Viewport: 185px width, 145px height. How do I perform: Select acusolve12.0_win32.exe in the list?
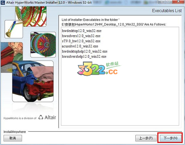(80, 46)
